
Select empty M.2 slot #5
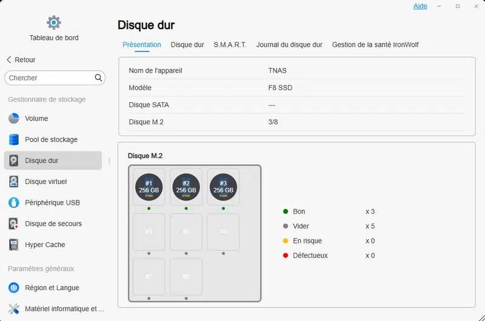pyautogui.click(x=186, y=232)
